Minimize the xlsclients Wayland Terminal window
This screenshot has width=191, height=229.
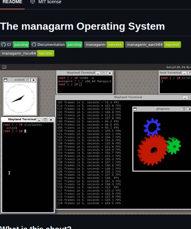39,120
